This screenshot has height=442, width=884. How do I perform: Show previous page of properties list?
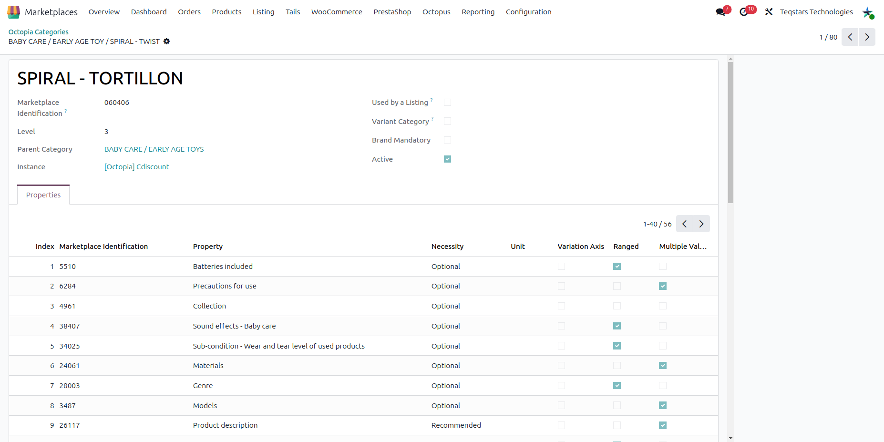(684, 224)
